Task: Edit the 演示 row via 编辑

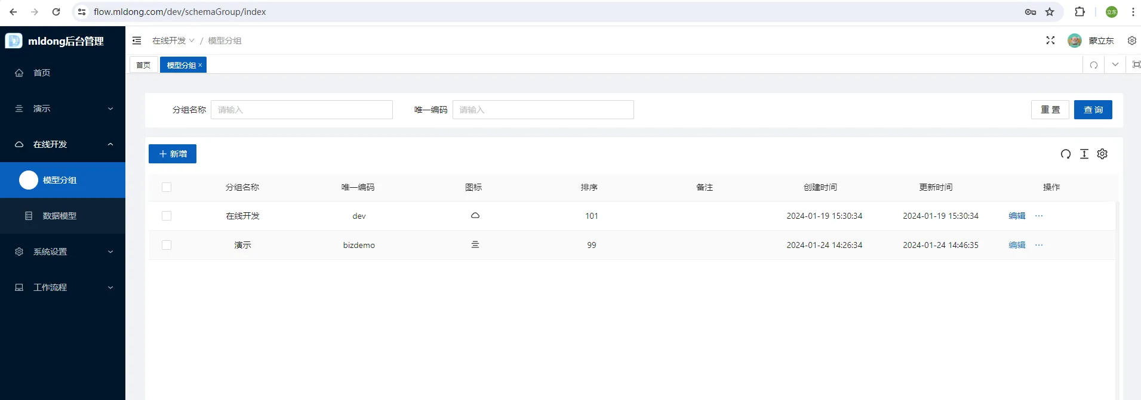Action: (1017, 245)
